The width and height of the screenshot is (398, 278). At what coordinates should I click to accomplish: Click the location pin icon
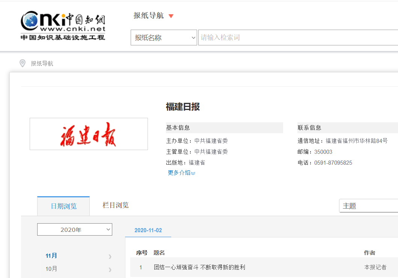click(23, 63)
